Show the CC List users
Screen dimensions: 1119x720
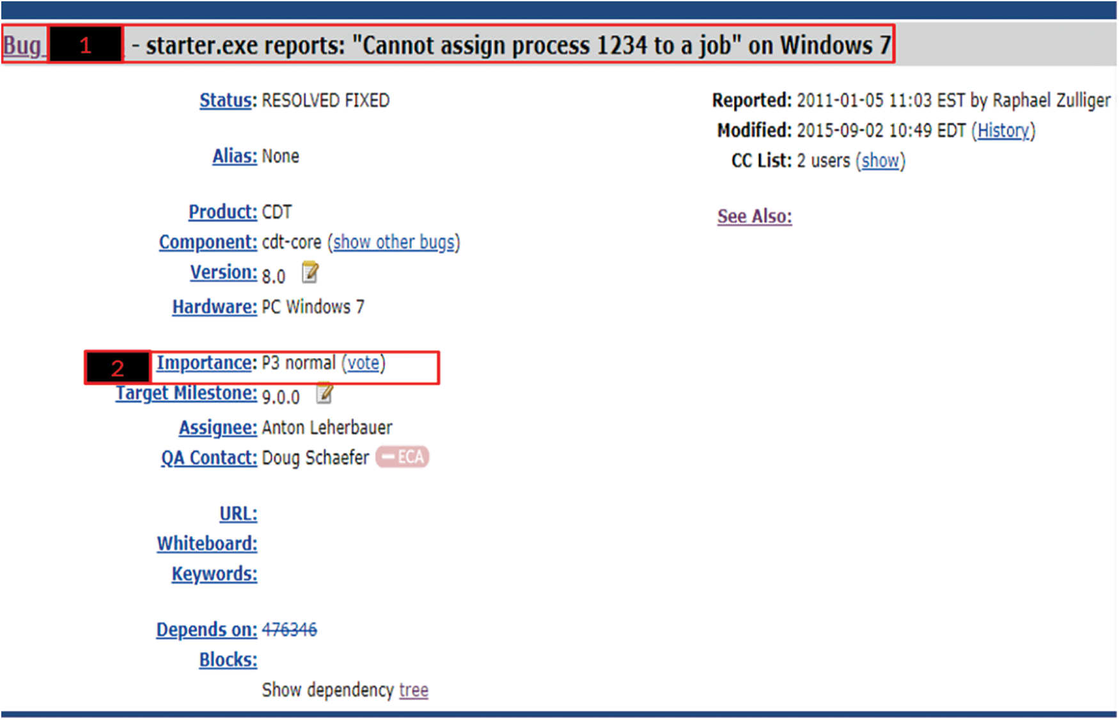(x=880, y=160)
